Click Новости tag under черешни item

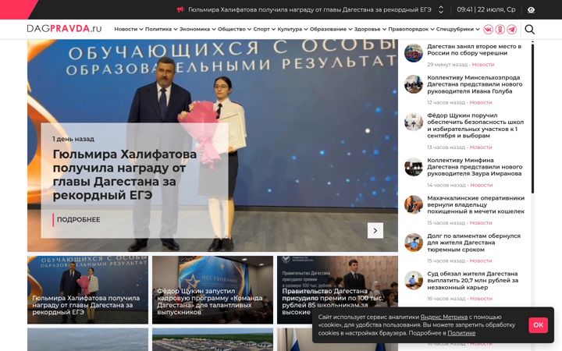pyautogui.click(x=483, y=65)
